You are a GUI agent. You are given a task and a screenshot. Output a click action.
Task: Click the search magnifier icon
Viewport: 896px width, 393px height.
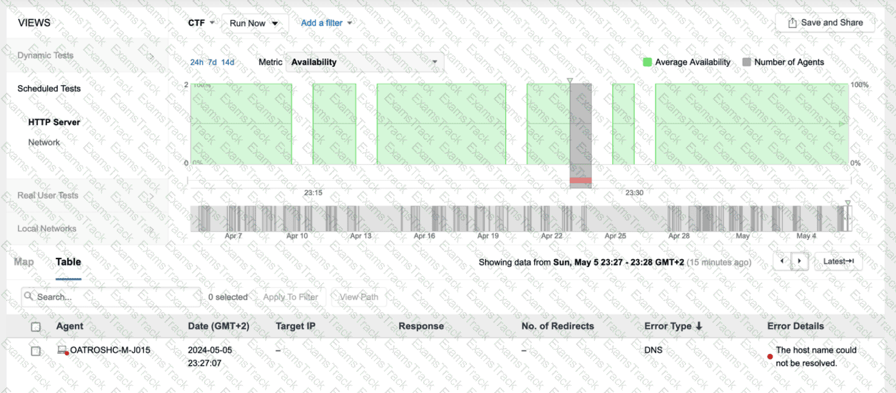pyautogui.click(x=29, y=296)
